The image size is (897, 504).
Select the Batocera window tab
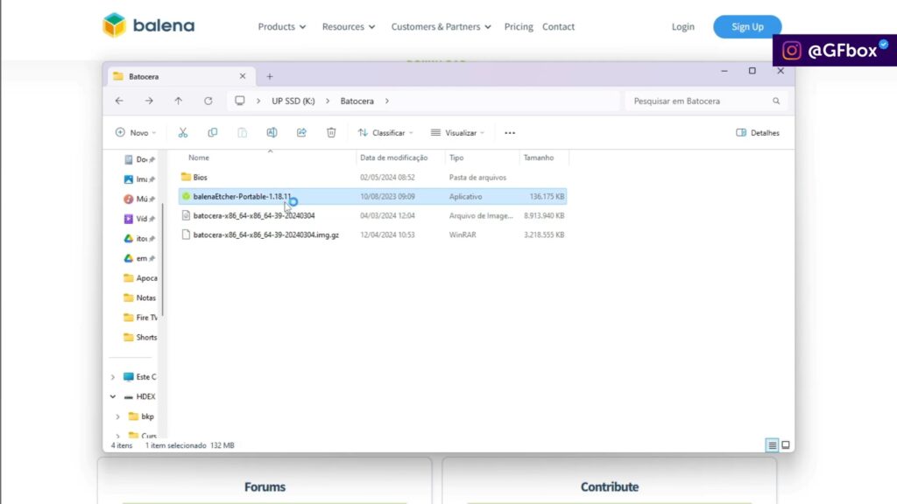[180, 77]
